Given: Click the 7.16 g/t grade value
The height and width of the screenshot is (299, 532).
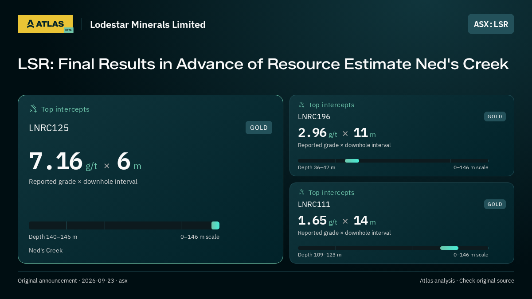Looking at the screenshot, I should point(63,161).
